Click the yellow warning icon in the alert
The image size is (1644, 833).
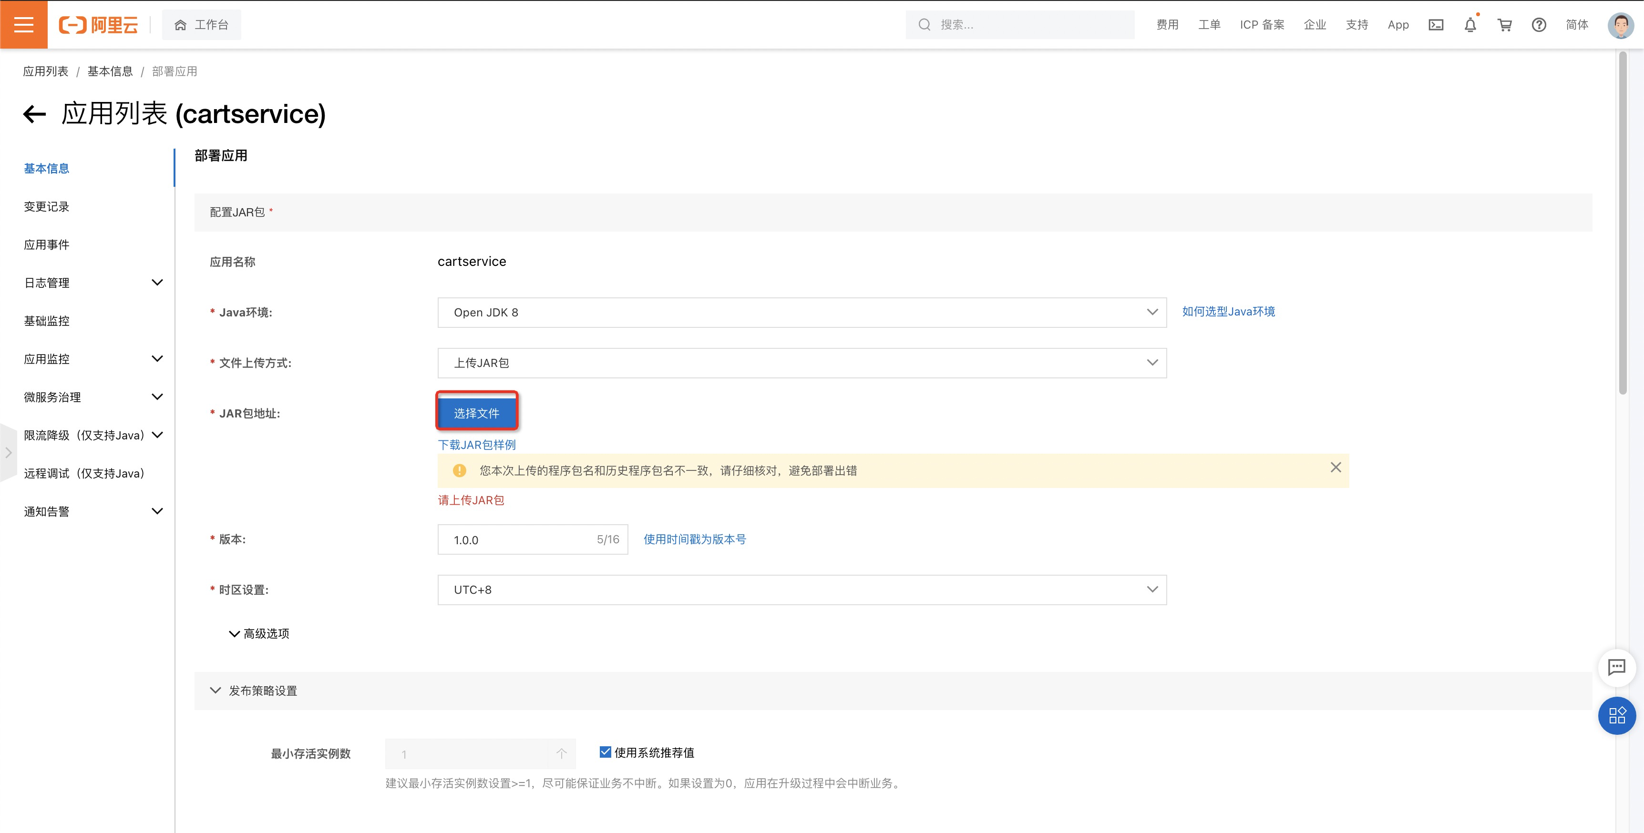point(459,471)
